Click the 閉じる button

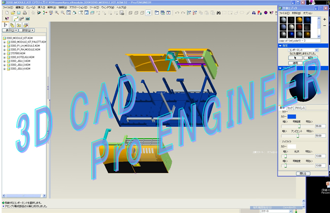click(303, 173)
